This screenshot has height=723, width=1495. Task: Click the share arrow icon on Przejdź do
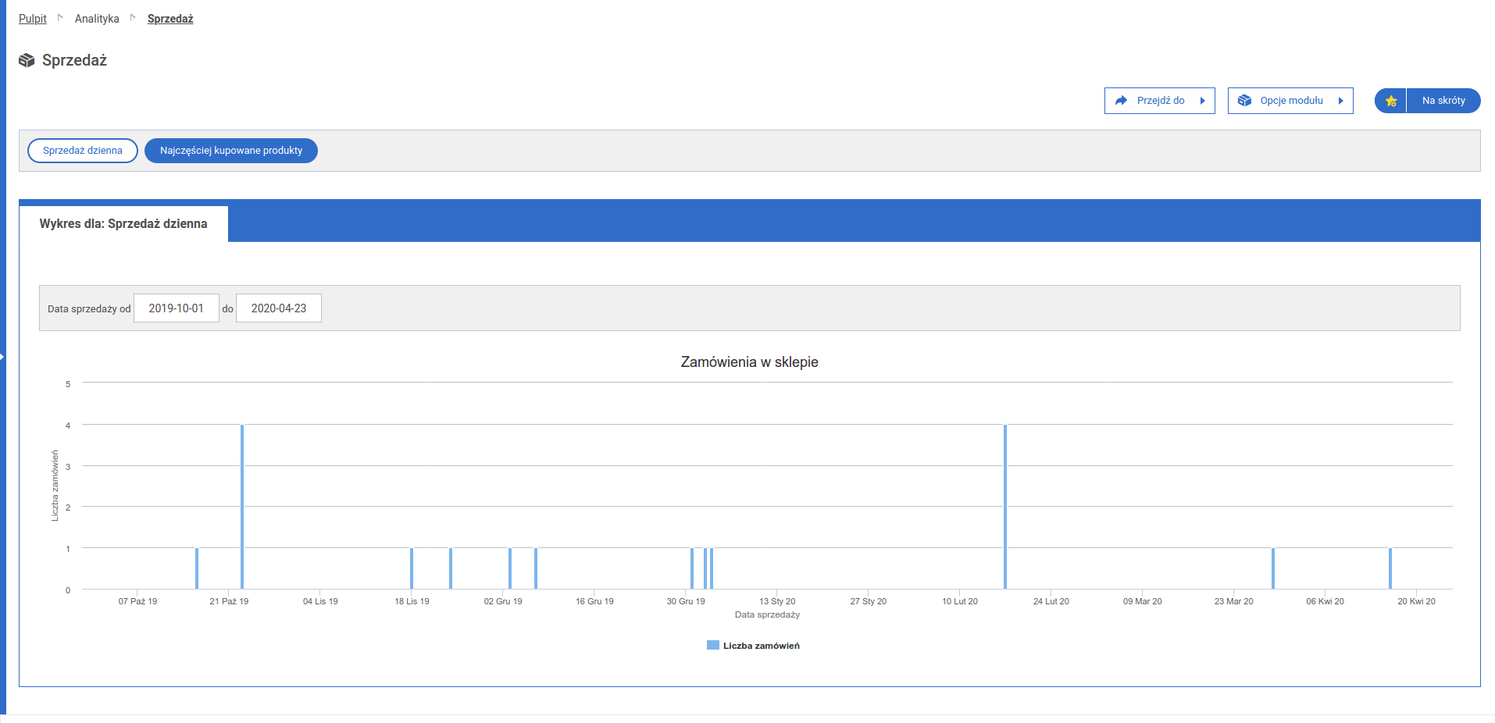(1122, 101)
